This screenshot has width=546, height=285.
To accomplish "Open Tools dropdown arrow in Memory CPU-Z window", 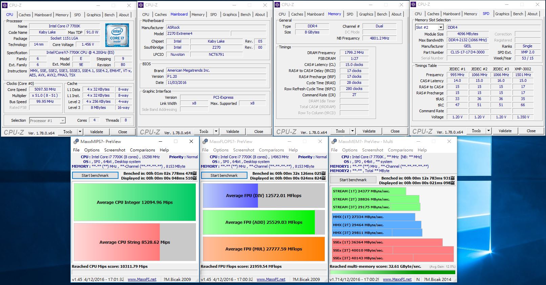I will point(352,131).
